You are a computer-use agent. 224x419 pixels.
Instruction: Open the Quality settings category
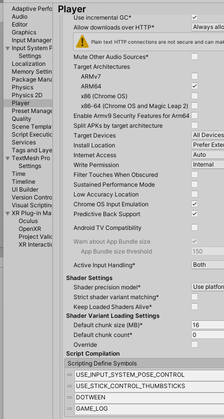click(22, 119)
